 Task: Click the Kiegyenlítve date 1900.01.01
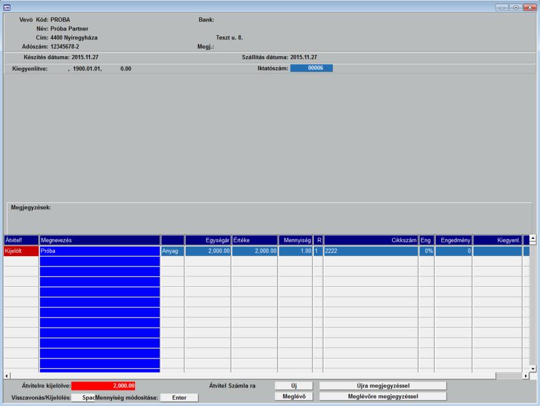pos(87,68)
